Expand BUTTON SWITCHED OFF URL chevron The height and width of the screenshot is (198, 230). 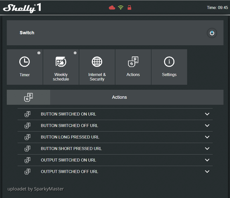[x=207, y=125]
